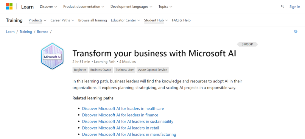Click the 3700 XP badge
Image resolution: width=305 pixels, height=139 pixels.
coord(247,44)
